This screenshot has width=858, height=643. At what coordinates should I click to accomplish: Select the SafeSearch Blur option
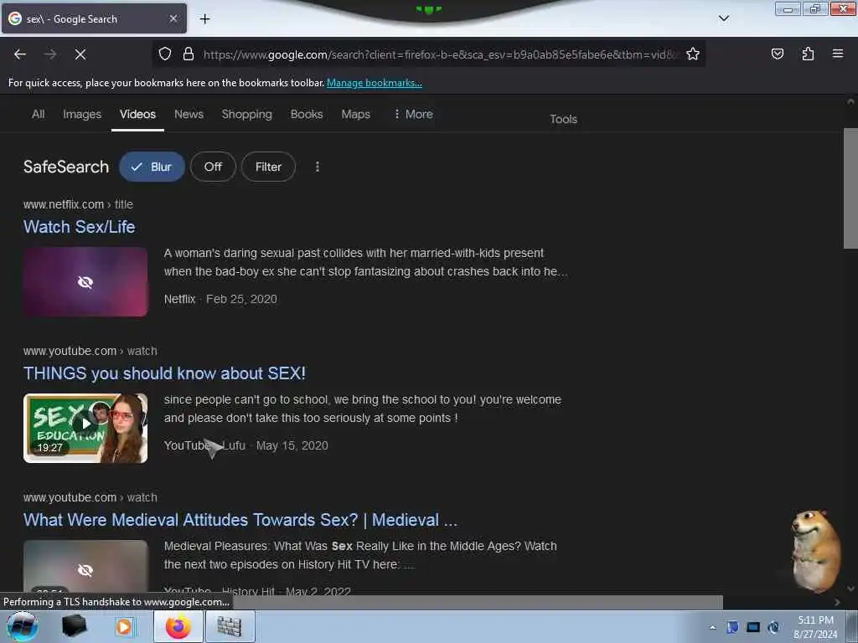coord(152,167)
